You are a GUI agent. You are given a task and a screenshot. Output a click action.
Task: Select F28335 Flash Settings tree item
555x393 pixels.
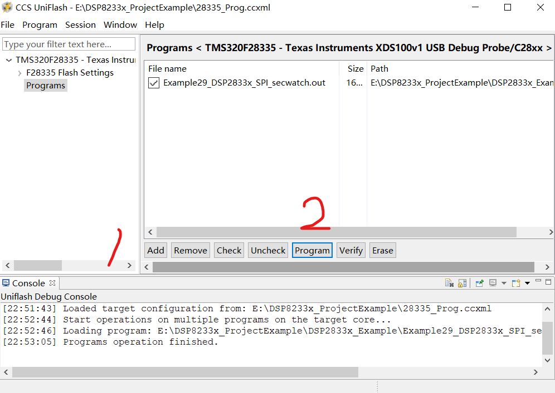click(70, 73)
